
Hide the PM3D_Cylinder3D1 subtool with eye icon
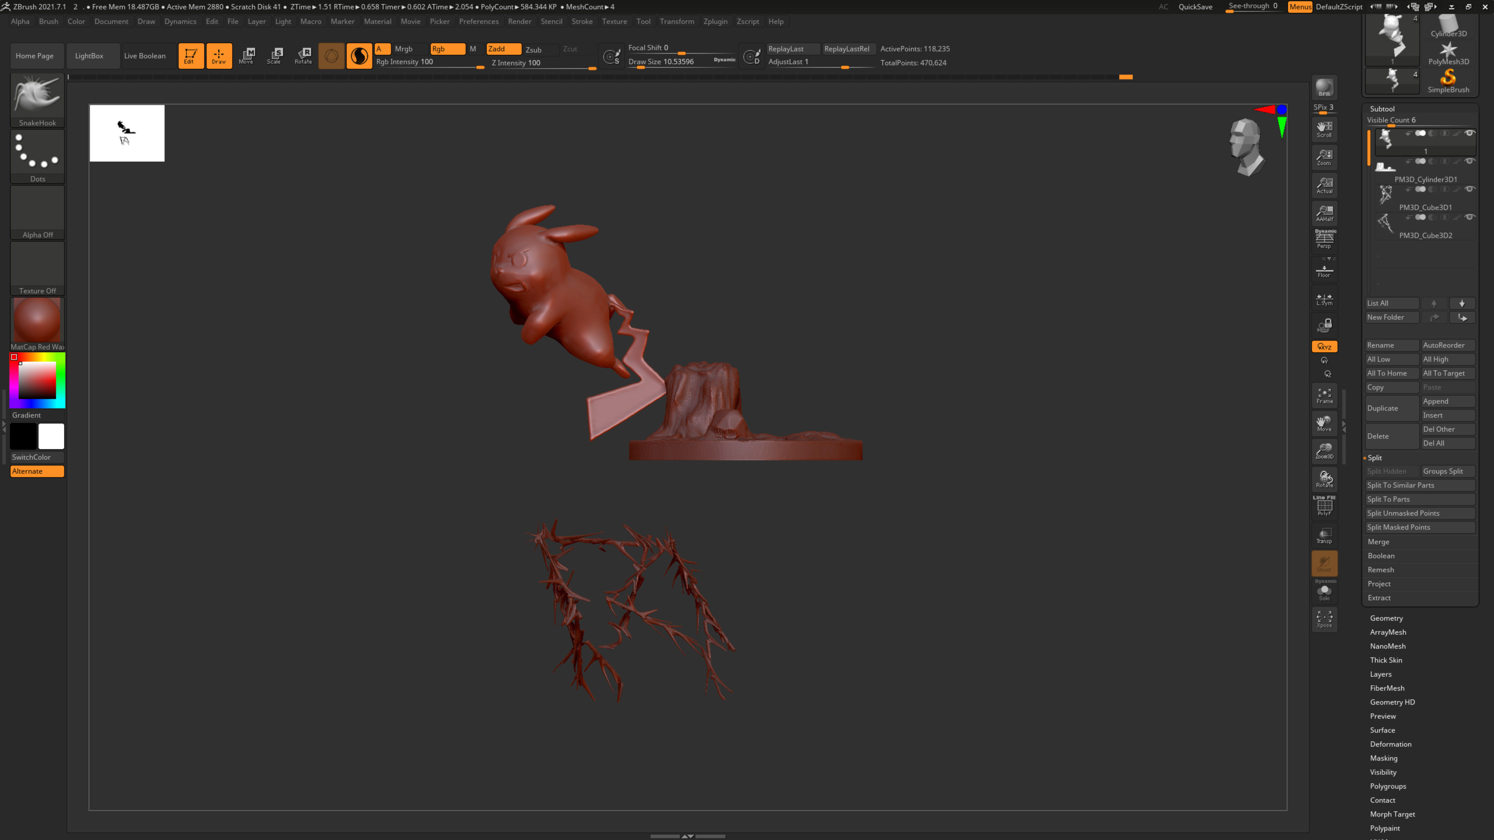coord(1469,161)
